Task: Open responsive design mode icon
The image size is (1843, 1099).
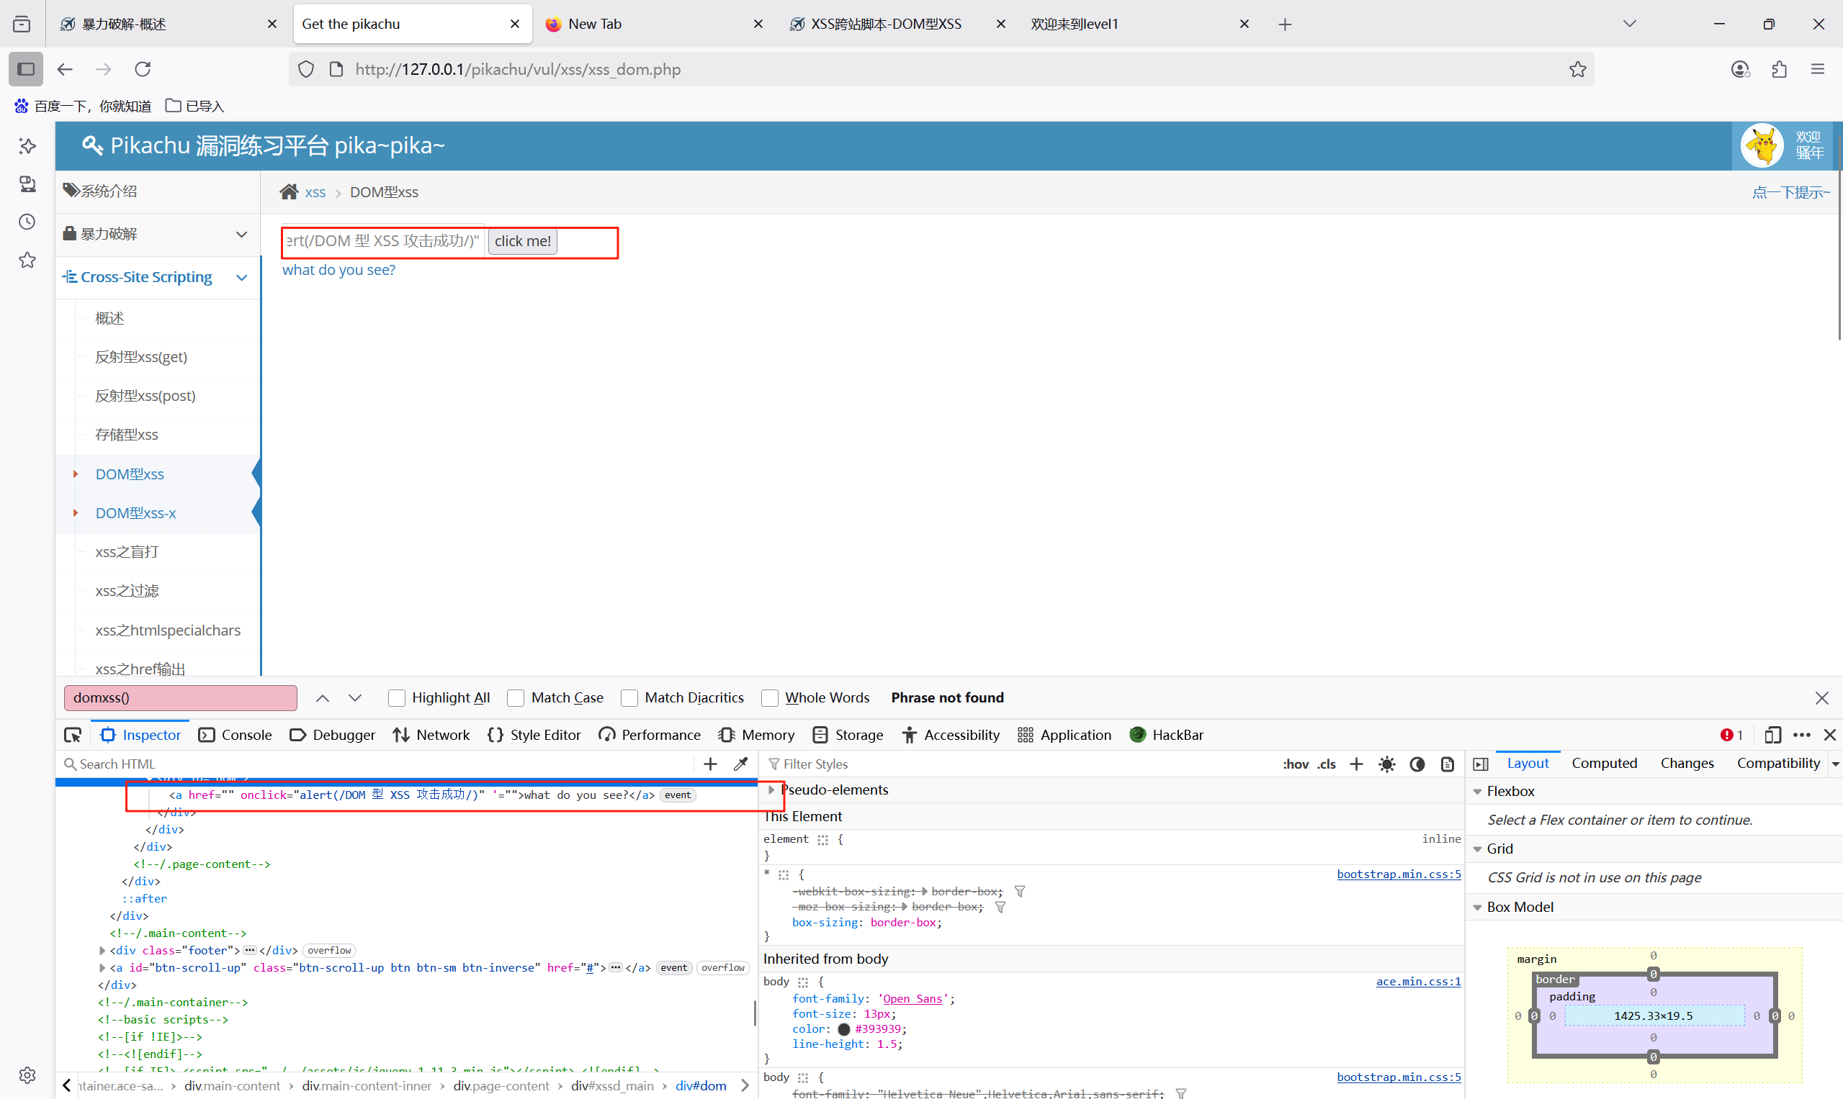Action: coord(1772,735)
